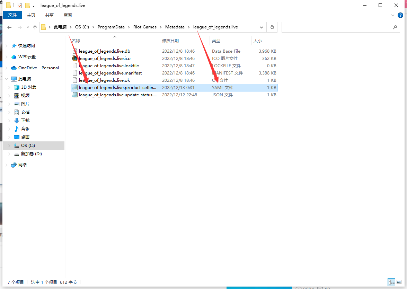Select 快速访问 in the navigation pane
The image size is (407, 289).
coord(26,46)
